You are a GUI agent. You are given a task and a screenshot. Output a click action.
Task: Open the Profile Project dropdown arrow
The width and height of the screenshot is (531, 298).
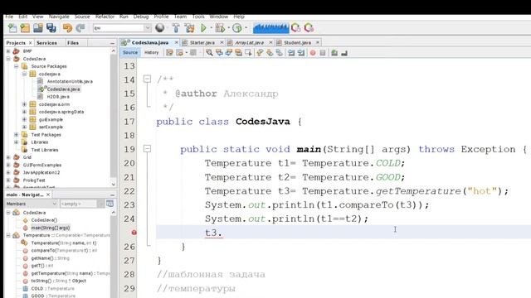[x=246, y=28]
